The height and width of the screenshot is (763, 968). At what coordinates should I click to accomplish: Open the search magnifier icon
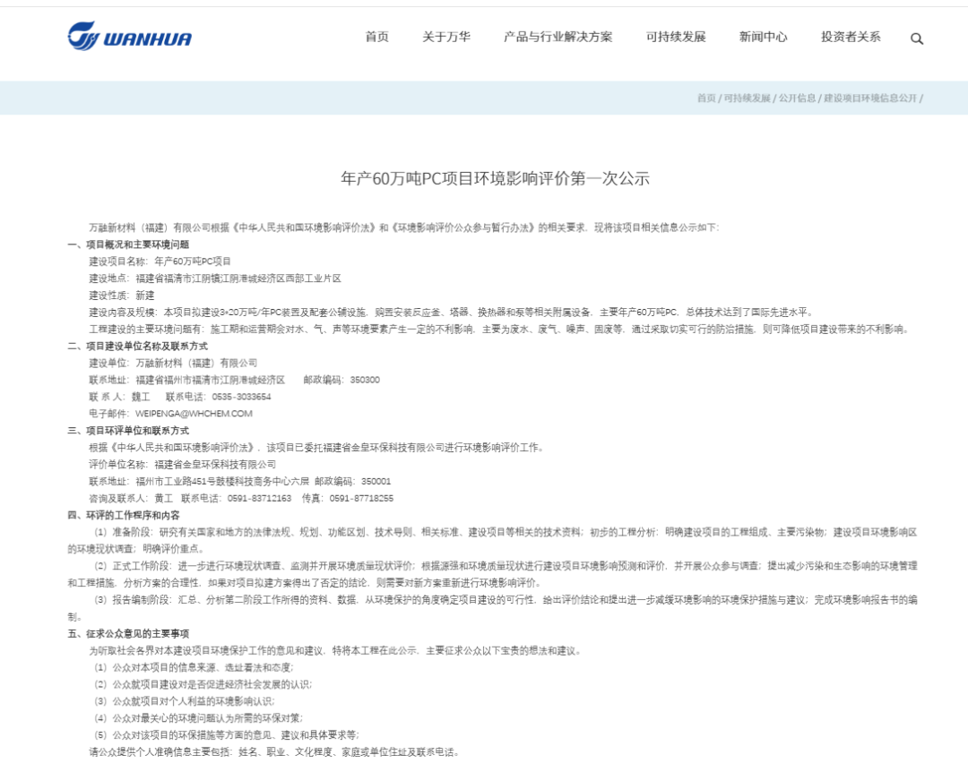click(x=917, y=39)
